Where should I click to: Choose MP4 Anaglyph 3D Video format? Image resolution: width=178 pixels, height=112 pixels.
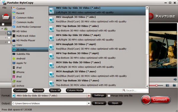(x=97, y=47)
